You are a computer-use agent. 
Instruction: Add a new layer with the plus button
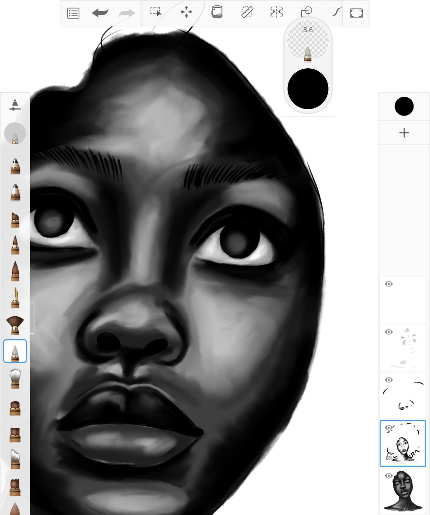pos(404,133)
